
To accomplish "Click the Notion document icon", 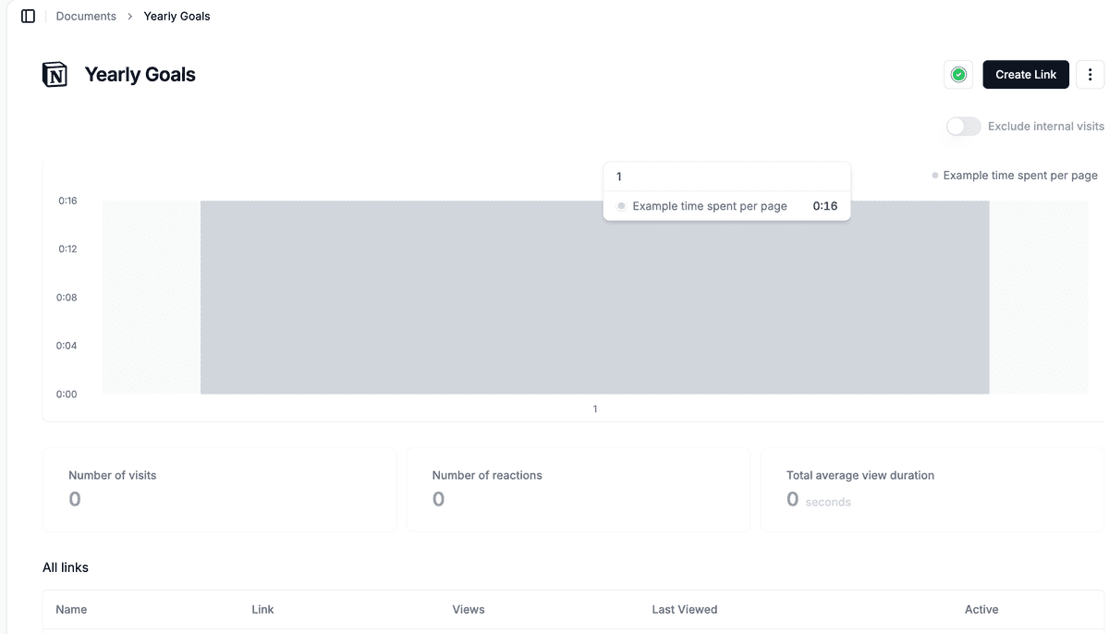I will (x=55, y=75).
